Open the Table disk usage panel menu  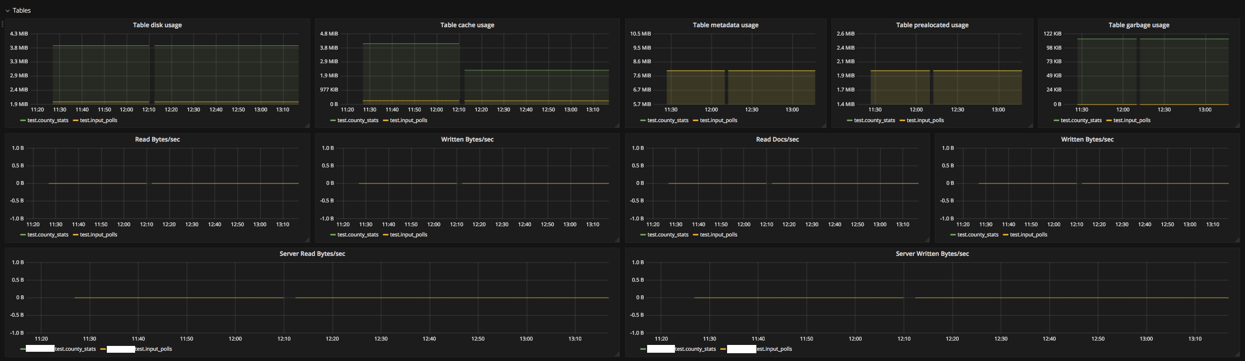(157, 25)
